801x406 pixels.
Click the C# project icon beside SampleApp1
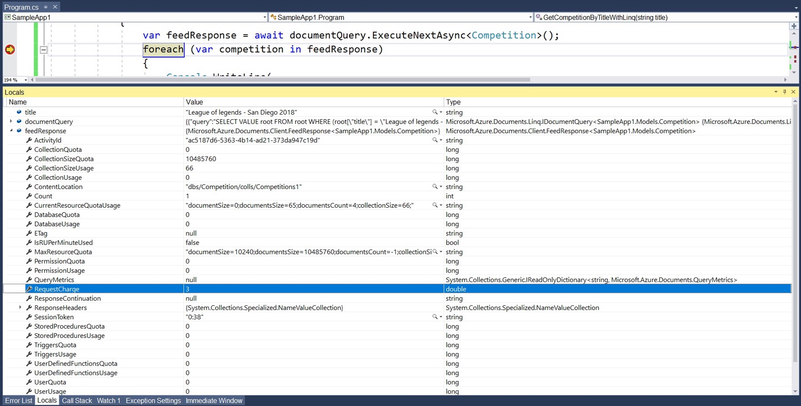7,17
